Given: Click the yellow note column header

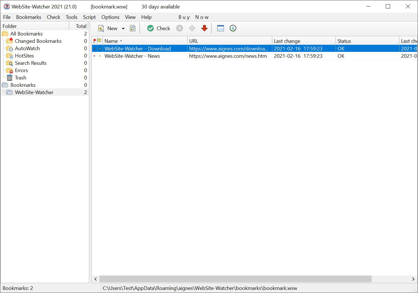Looking at the screenshot, I should (99, 41).
